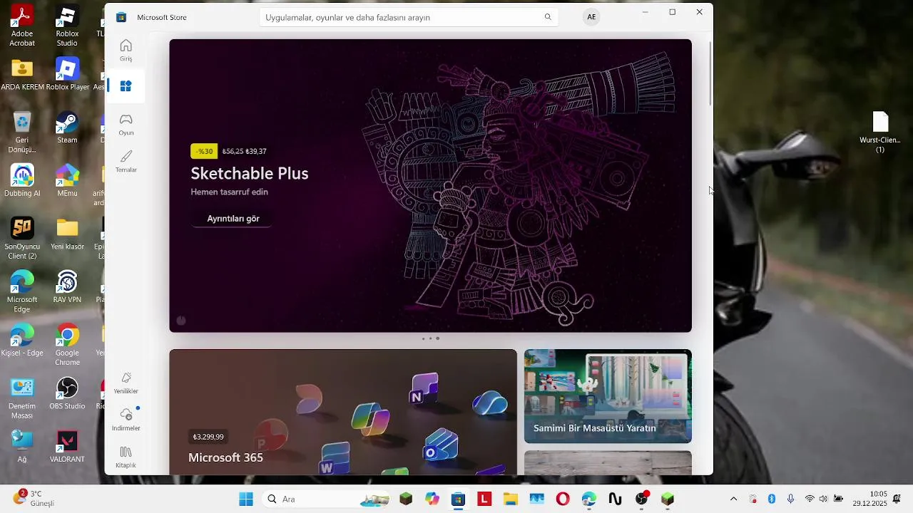Open Microsoft Store in the taskbar
913x513 pixels.
(x=458, y=499)
